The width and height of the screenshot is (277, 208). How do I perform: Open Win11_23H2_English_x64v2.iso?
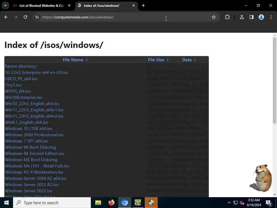pyautogui.click(x=34, y=116)
